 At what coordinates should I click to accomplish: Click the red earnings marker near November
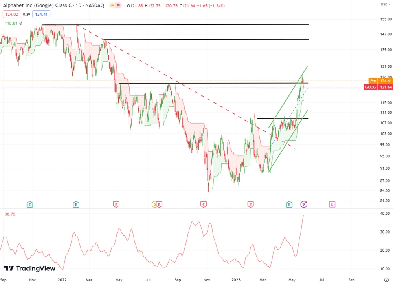click(204, 204)
